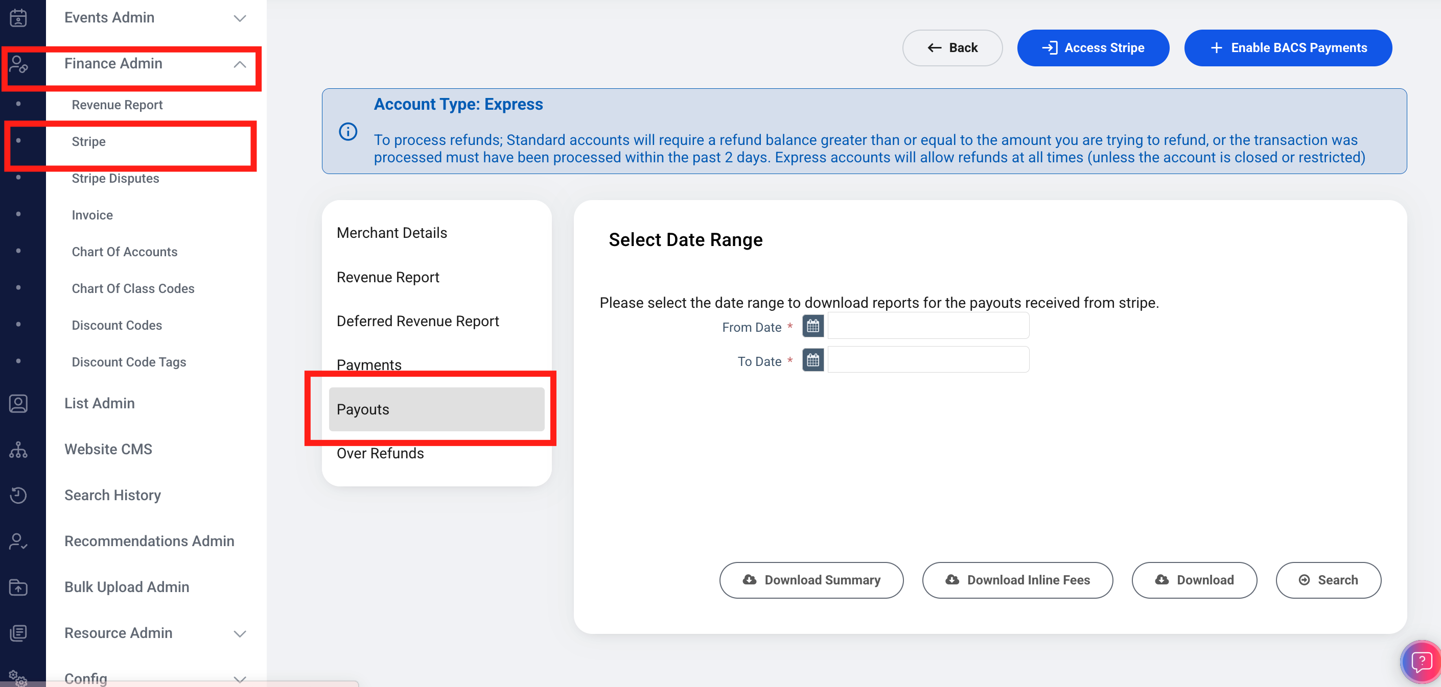Click the Website CMS sitemap icon

point(18,449)
